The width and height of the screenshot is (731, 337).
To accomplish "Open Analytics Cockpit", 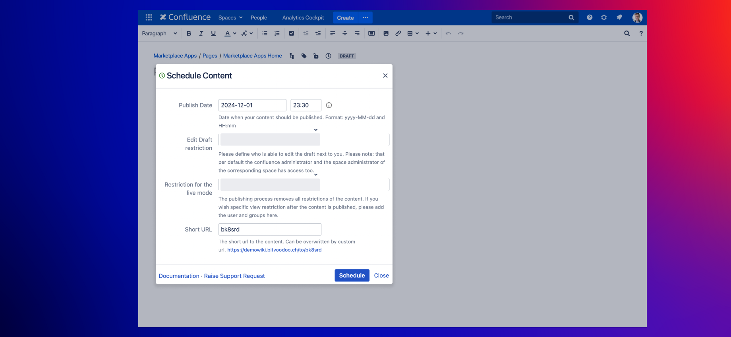I will click(x=303, y=17).
